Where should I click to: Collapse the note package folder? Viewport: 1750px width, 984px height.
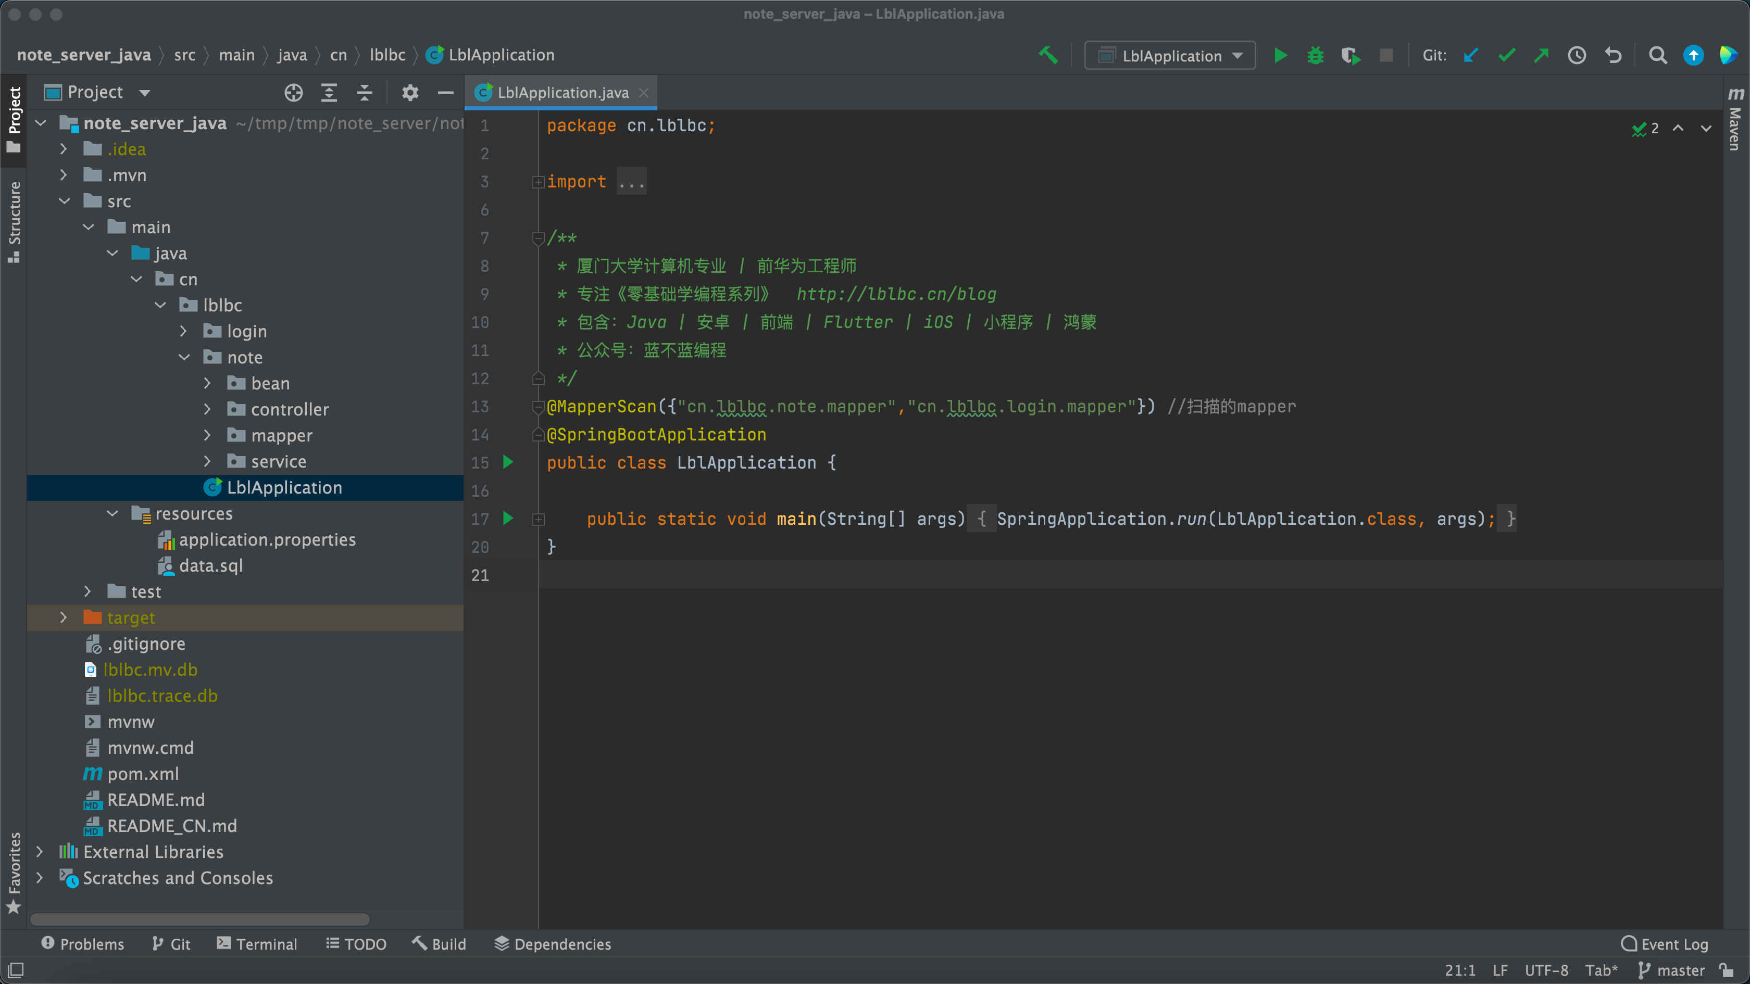click(x=184, y=357)
